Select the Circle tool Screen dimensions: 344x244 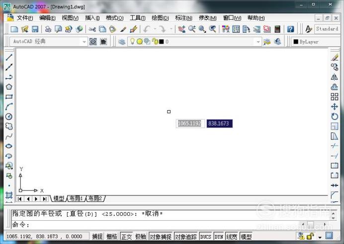pyautogui.click(x=9, y=117)
